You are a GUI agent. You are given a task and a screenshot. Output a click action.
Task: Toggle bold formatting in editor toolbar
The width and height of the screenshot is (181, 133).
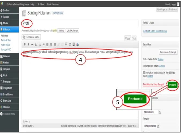coord(25,45)
